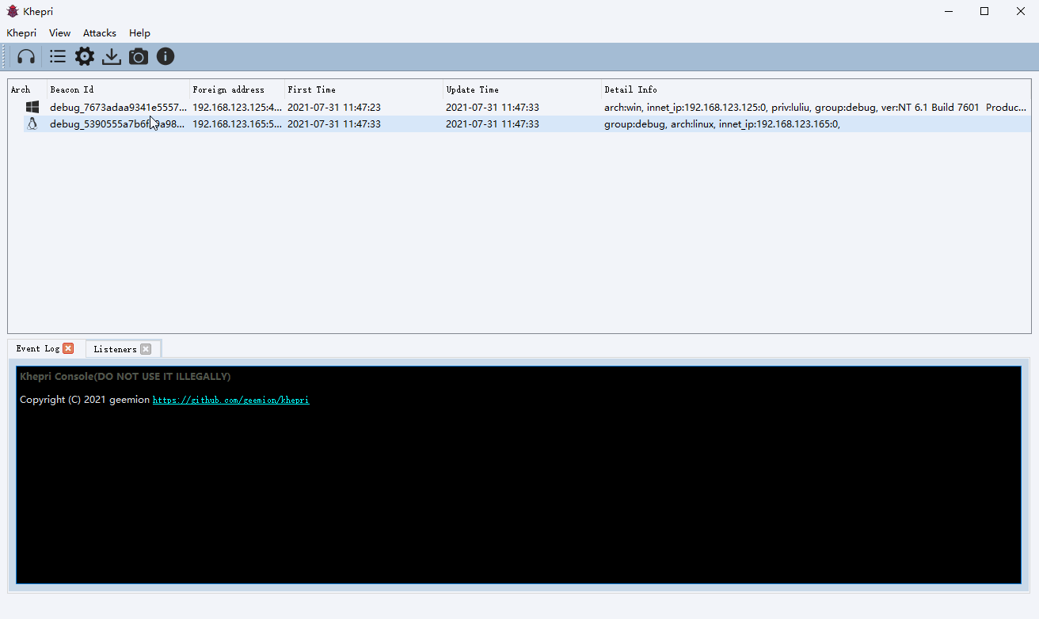Click the headphones listener icon in toolbar

pos(26,56)
